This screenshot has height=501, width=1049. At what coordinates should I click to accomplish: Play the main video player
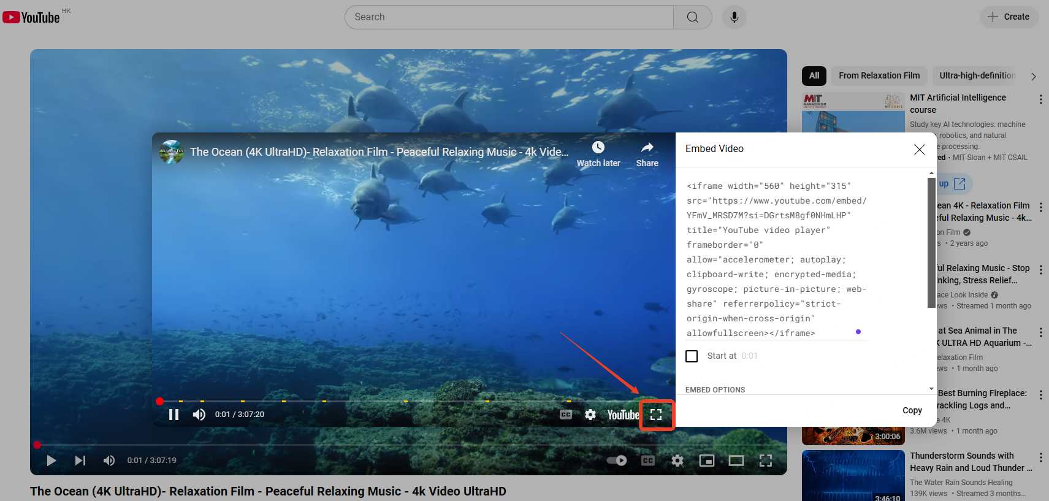pyautogui.click(x=51, y=461)
